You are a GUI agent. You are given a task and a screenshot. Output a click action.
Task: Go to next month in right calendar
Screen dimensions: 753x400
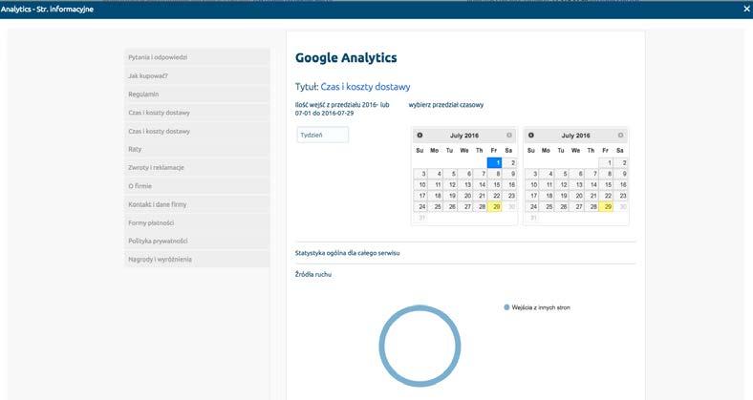click(620, 136)
